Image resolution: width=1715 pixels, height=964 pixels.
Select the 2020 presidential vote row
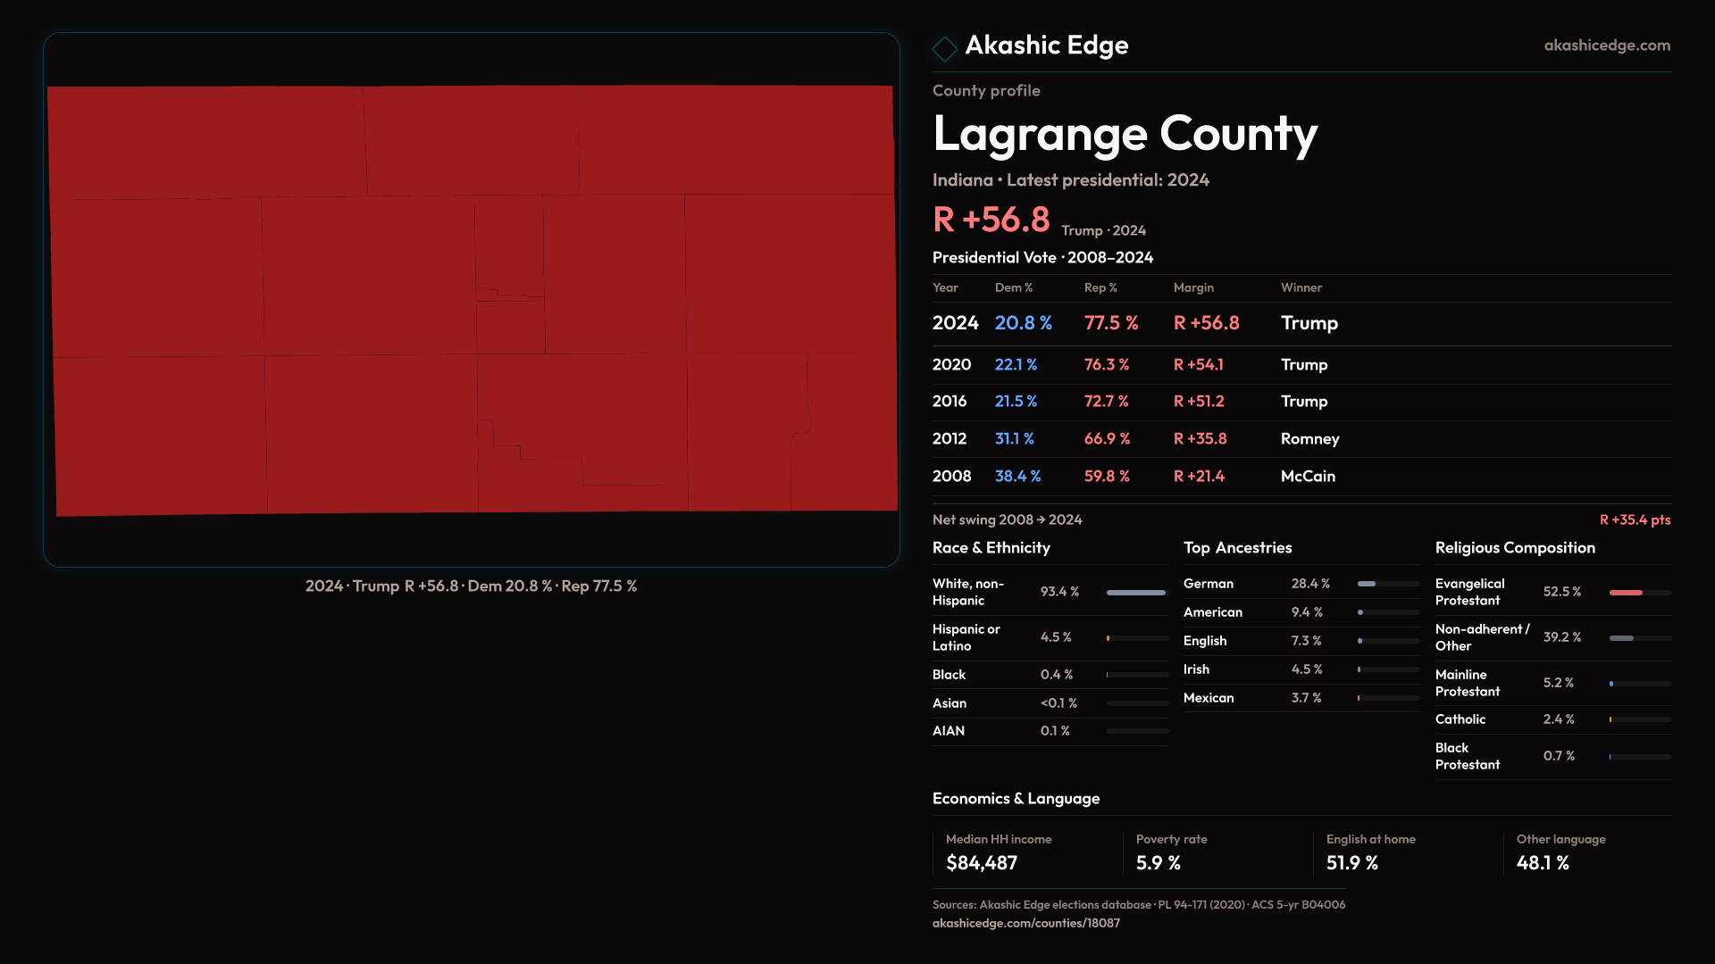pyautogui.click(x=1301, y=365)
